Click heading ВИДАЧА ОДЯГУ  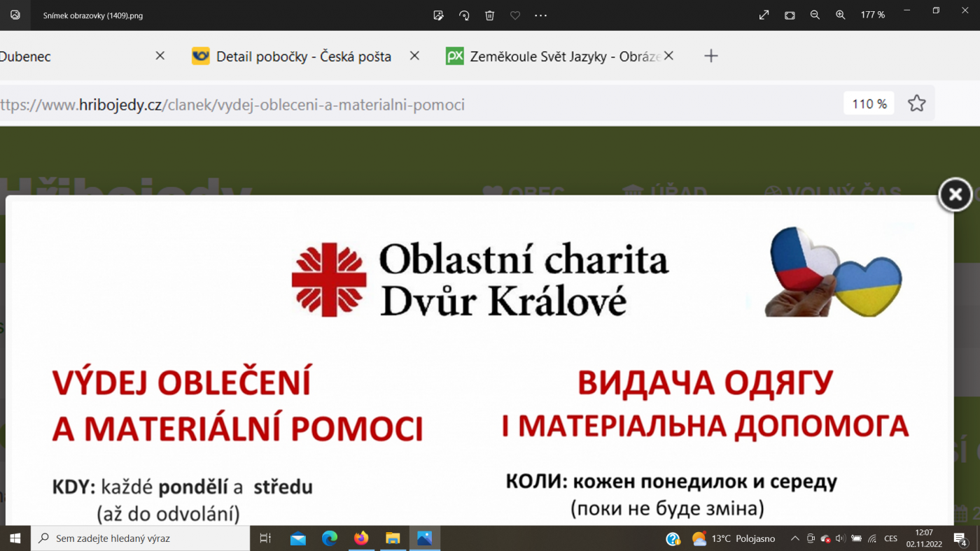[x=705, y=384]
